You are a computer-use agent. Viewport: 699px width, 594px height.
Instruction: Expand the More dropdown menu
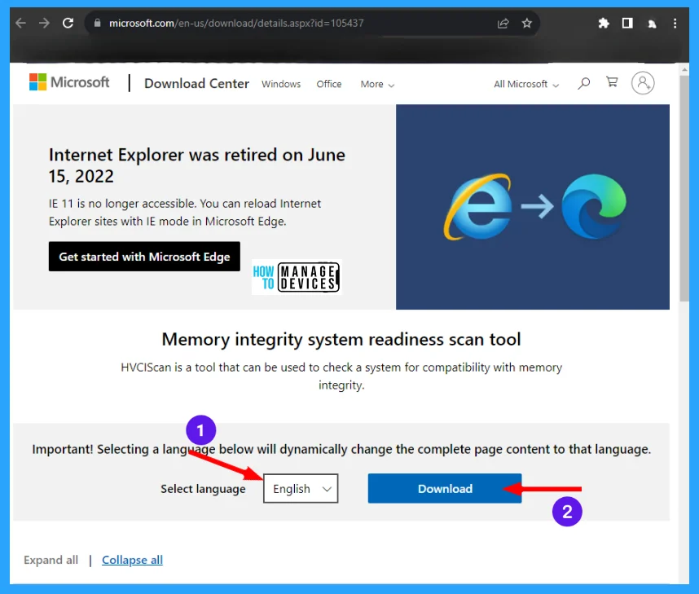(377, 84)
